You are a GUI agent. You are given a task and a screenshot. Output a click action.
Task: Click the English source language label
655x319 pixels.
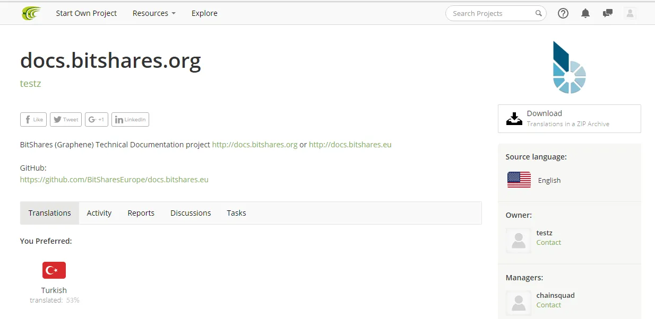tap(549, 180)
